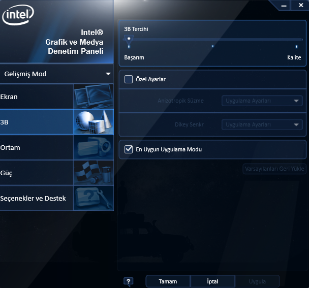Click the Uygula button

(257, 281)
